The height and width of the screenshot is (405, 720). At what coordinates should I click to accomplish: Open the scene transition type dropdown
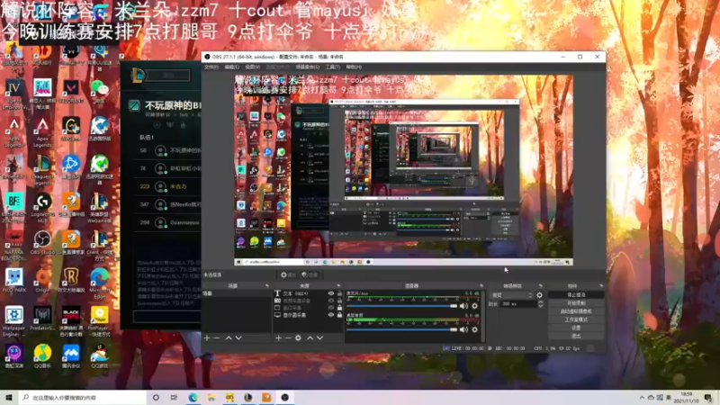pos(511,295)
